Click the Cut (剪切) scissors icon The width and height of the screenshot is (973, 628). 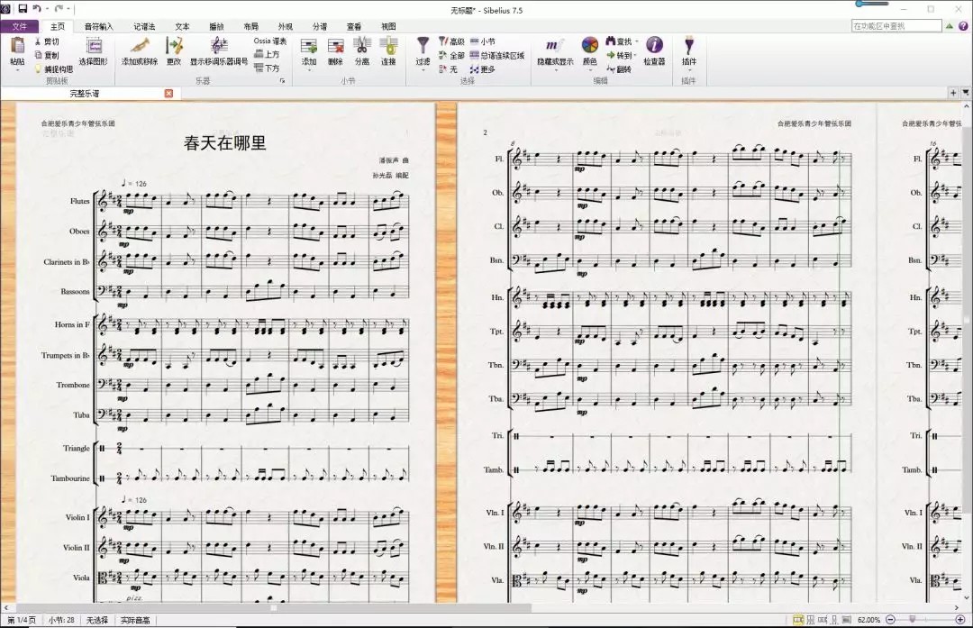pos(37,41)
